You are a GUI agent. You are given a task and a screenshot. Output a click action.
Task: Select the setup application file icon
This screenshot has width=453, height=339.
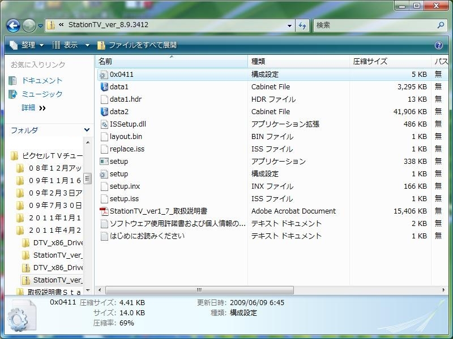pyautogui.click(x=104, y=162)
